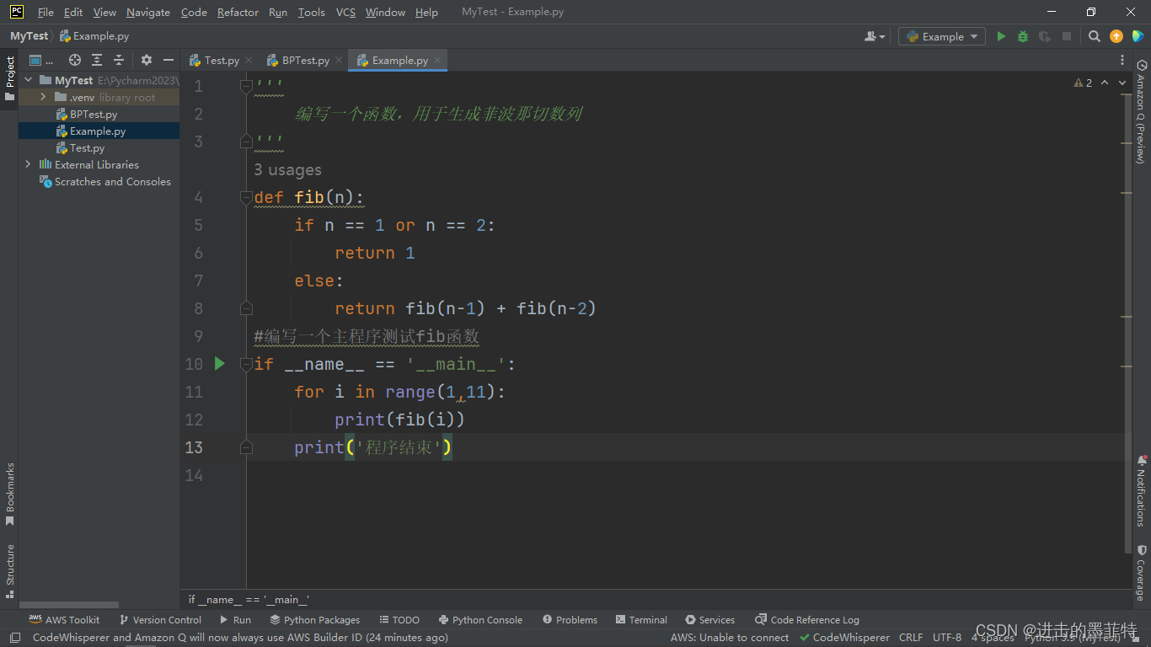The image size is (1151, 647).
Task: Expand External Libraries node
Action: (x=29, y=164)
